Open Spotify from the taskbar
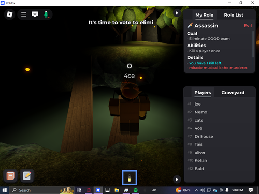259x194 pixels. (136, 190)
